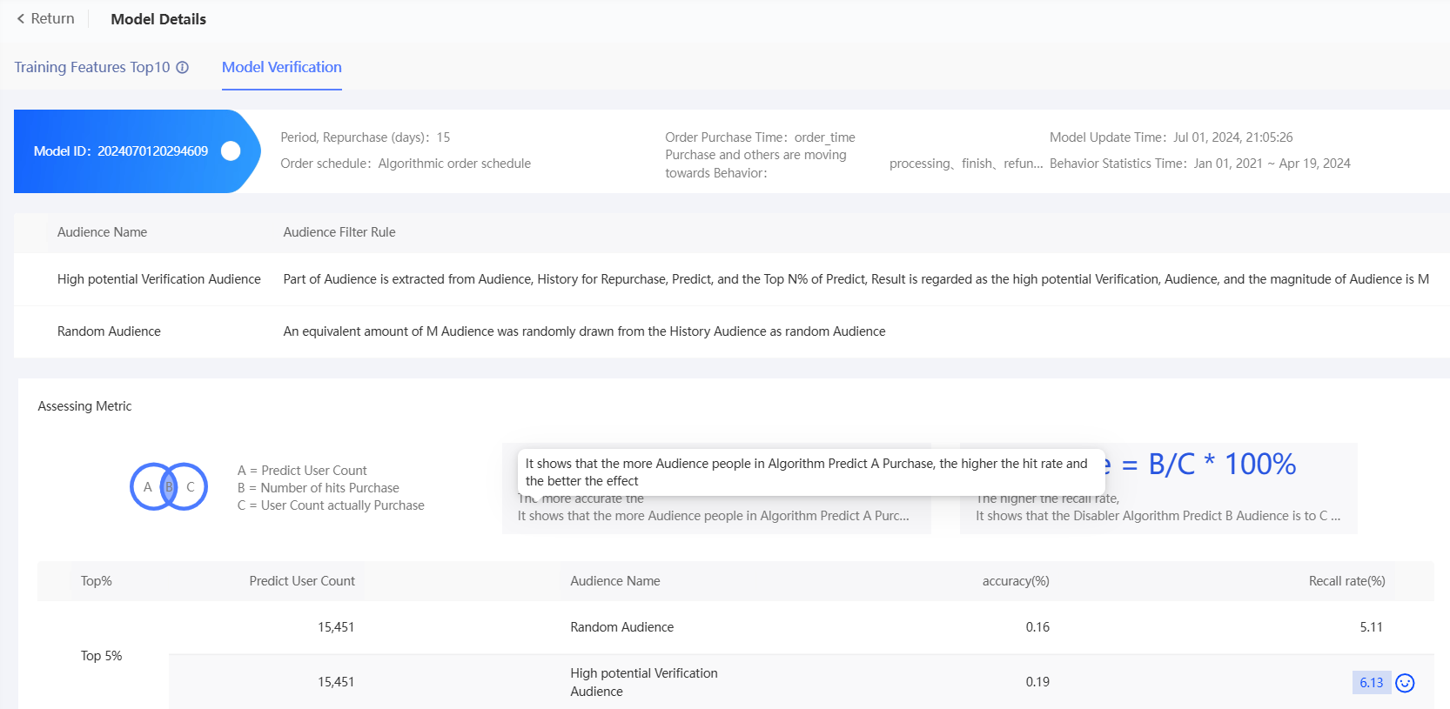Click the recall rate value 5.11
This screenshot has height=709, width=1450.
[x=1372, y=627]
